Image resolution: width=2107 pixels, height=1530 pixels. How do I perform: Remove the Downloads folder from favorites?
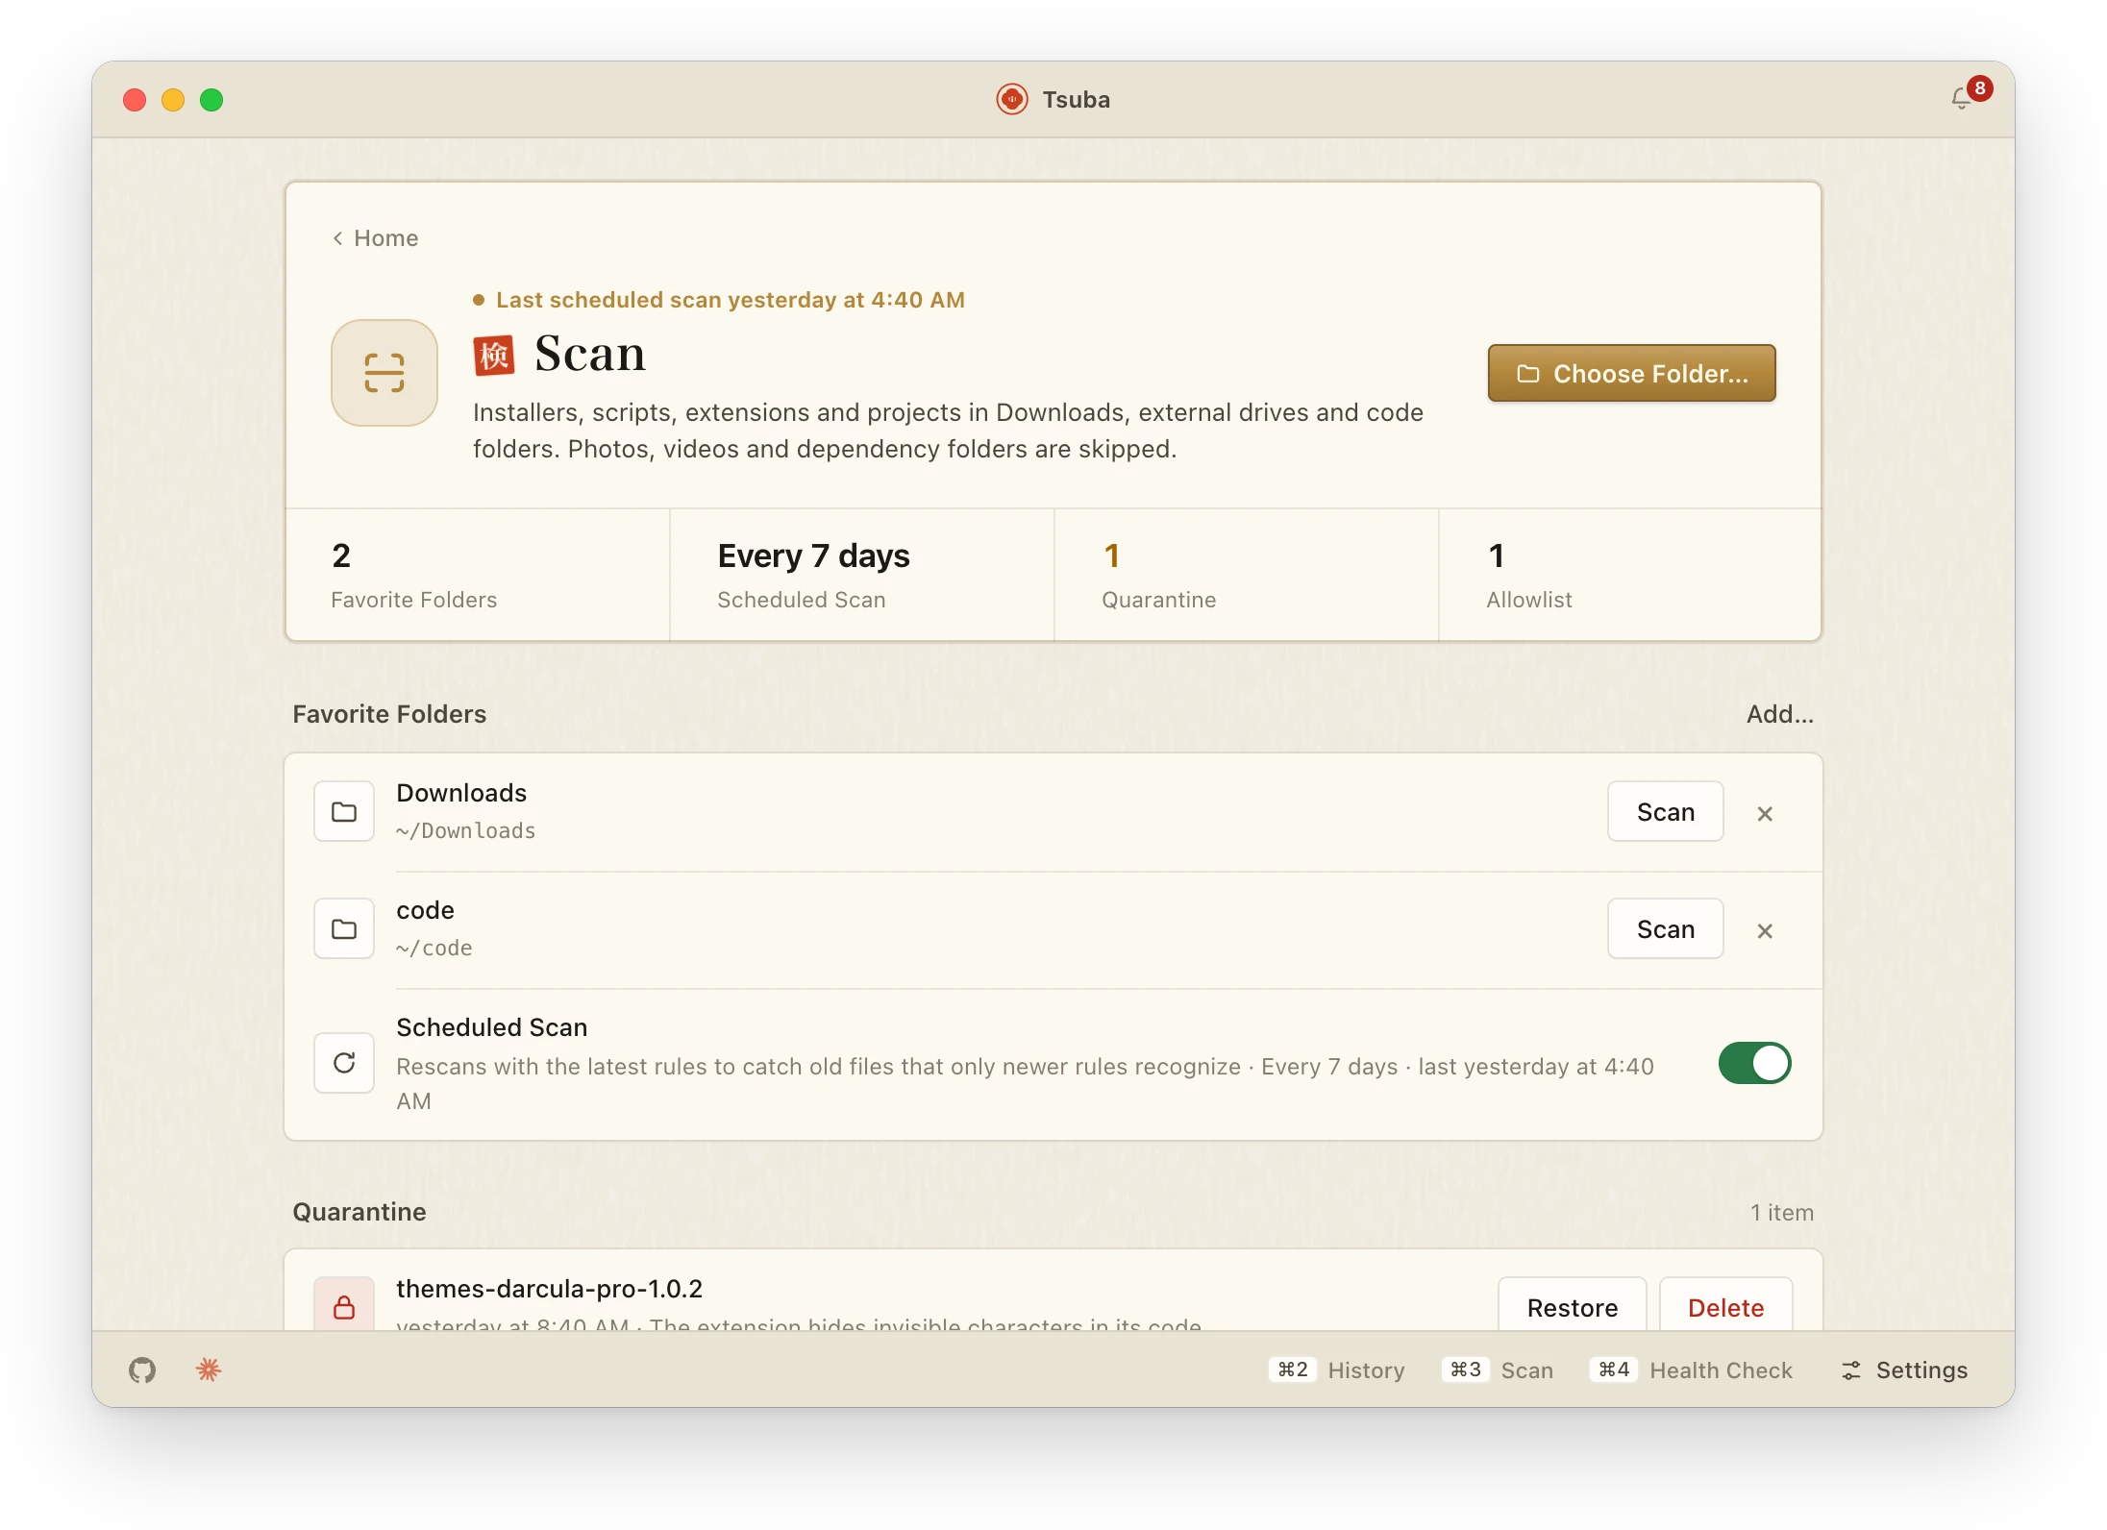[x=1765, y=813]
